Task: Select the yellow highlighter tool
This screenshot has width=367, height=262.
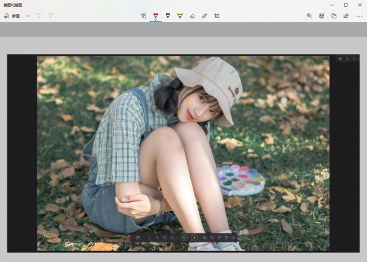Action: coord(180,15)
